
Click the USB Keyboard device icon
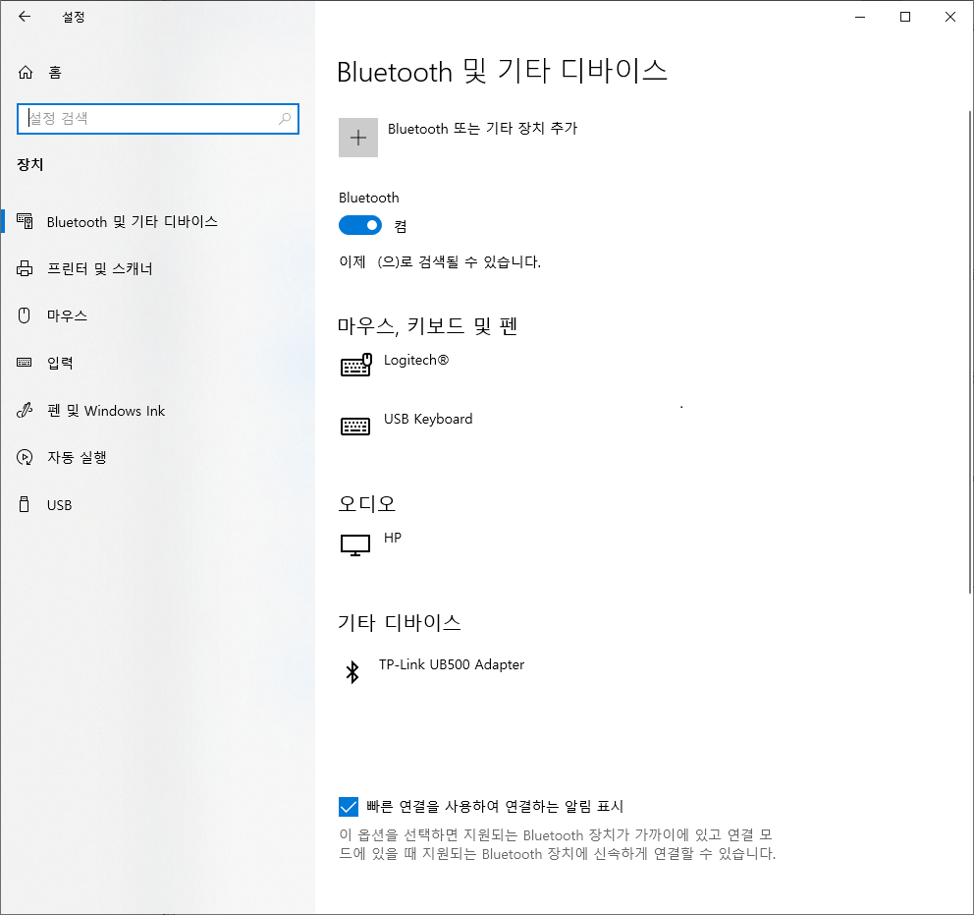(355, 426)
